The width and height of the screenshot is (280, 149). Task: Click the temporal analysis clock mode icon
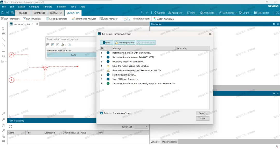(125, 19)
